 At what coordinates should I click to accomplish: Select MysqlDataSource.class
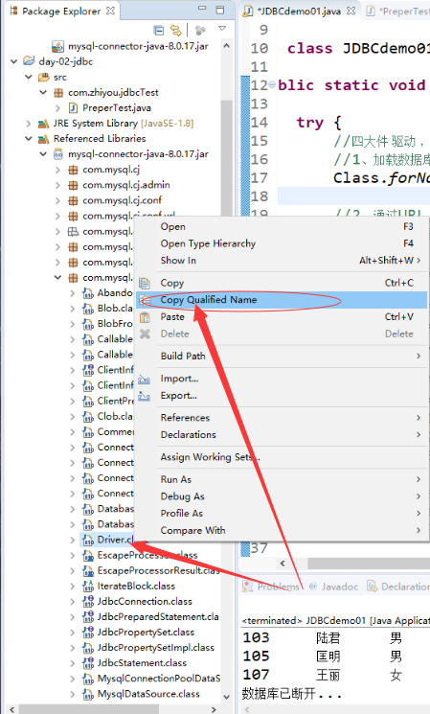pyautogui.click(x=148, y=694)
